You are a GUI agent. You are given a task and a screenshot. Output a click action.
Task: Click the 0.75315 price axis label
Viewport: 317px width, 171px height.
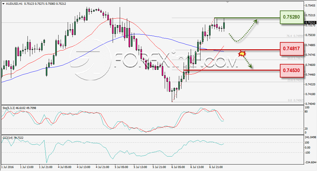pos(310,15)
